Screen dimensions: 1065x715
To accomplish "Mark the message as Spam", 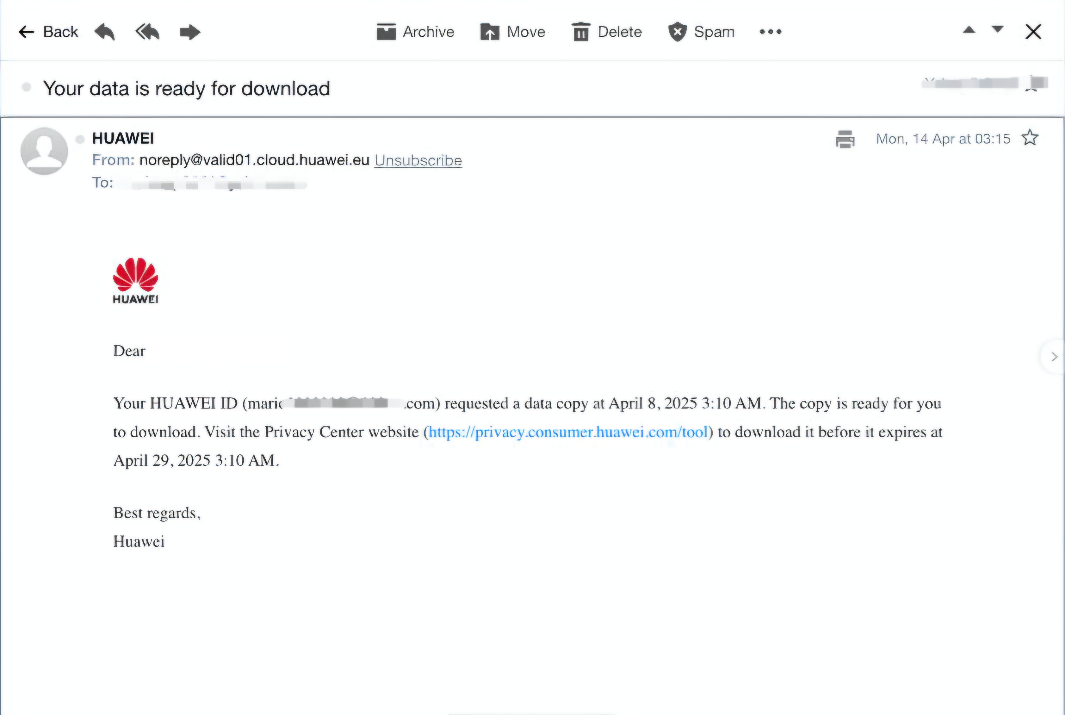I will [x=701, y=32].
